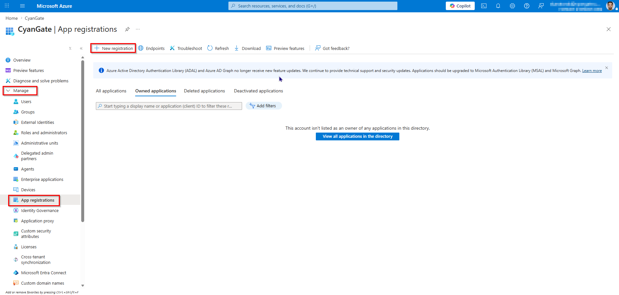Click the Copilot button
The width and height of the screenshot is (619, 295).
[x=460, y=6]
